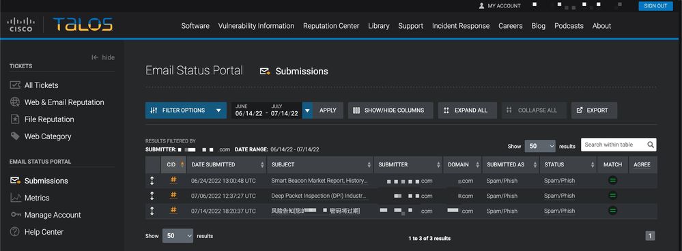
Task: Click Web Category tag icon
Action: pos(15,136)
